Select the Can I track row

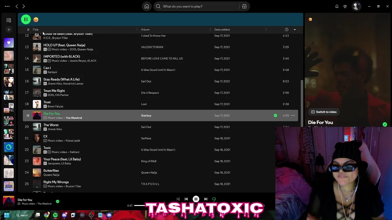[x=160, y=70]
